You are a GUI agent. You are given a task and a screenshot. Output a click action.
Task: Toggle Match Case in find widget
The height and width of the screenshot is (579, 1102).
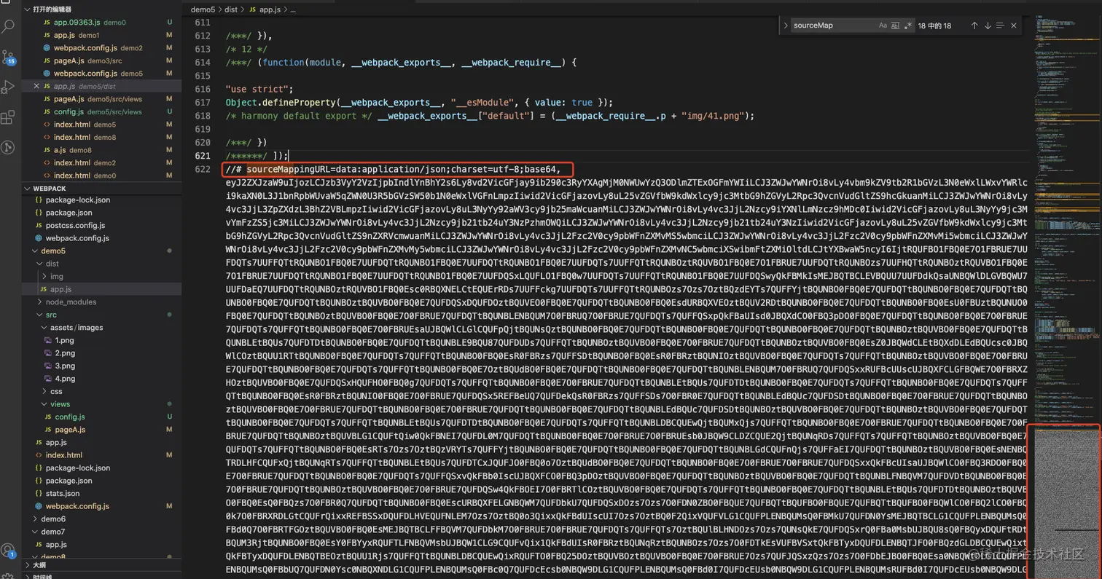883,25
